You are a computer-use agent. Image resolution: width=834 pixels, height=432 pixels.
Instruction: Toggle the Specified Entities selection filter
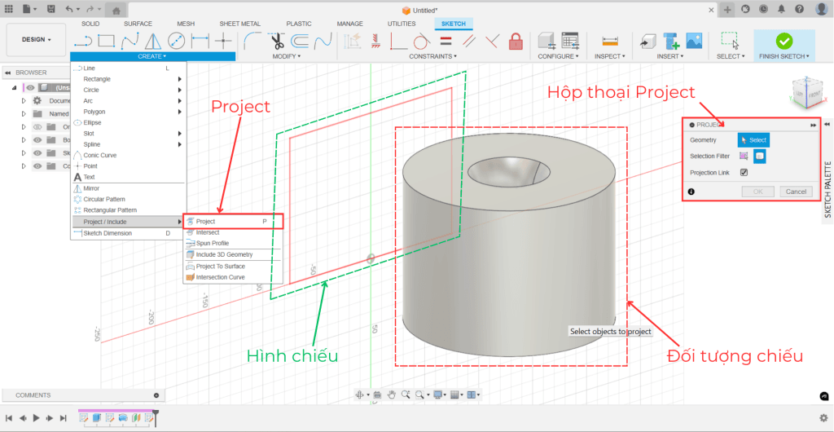tap(744, 156)
